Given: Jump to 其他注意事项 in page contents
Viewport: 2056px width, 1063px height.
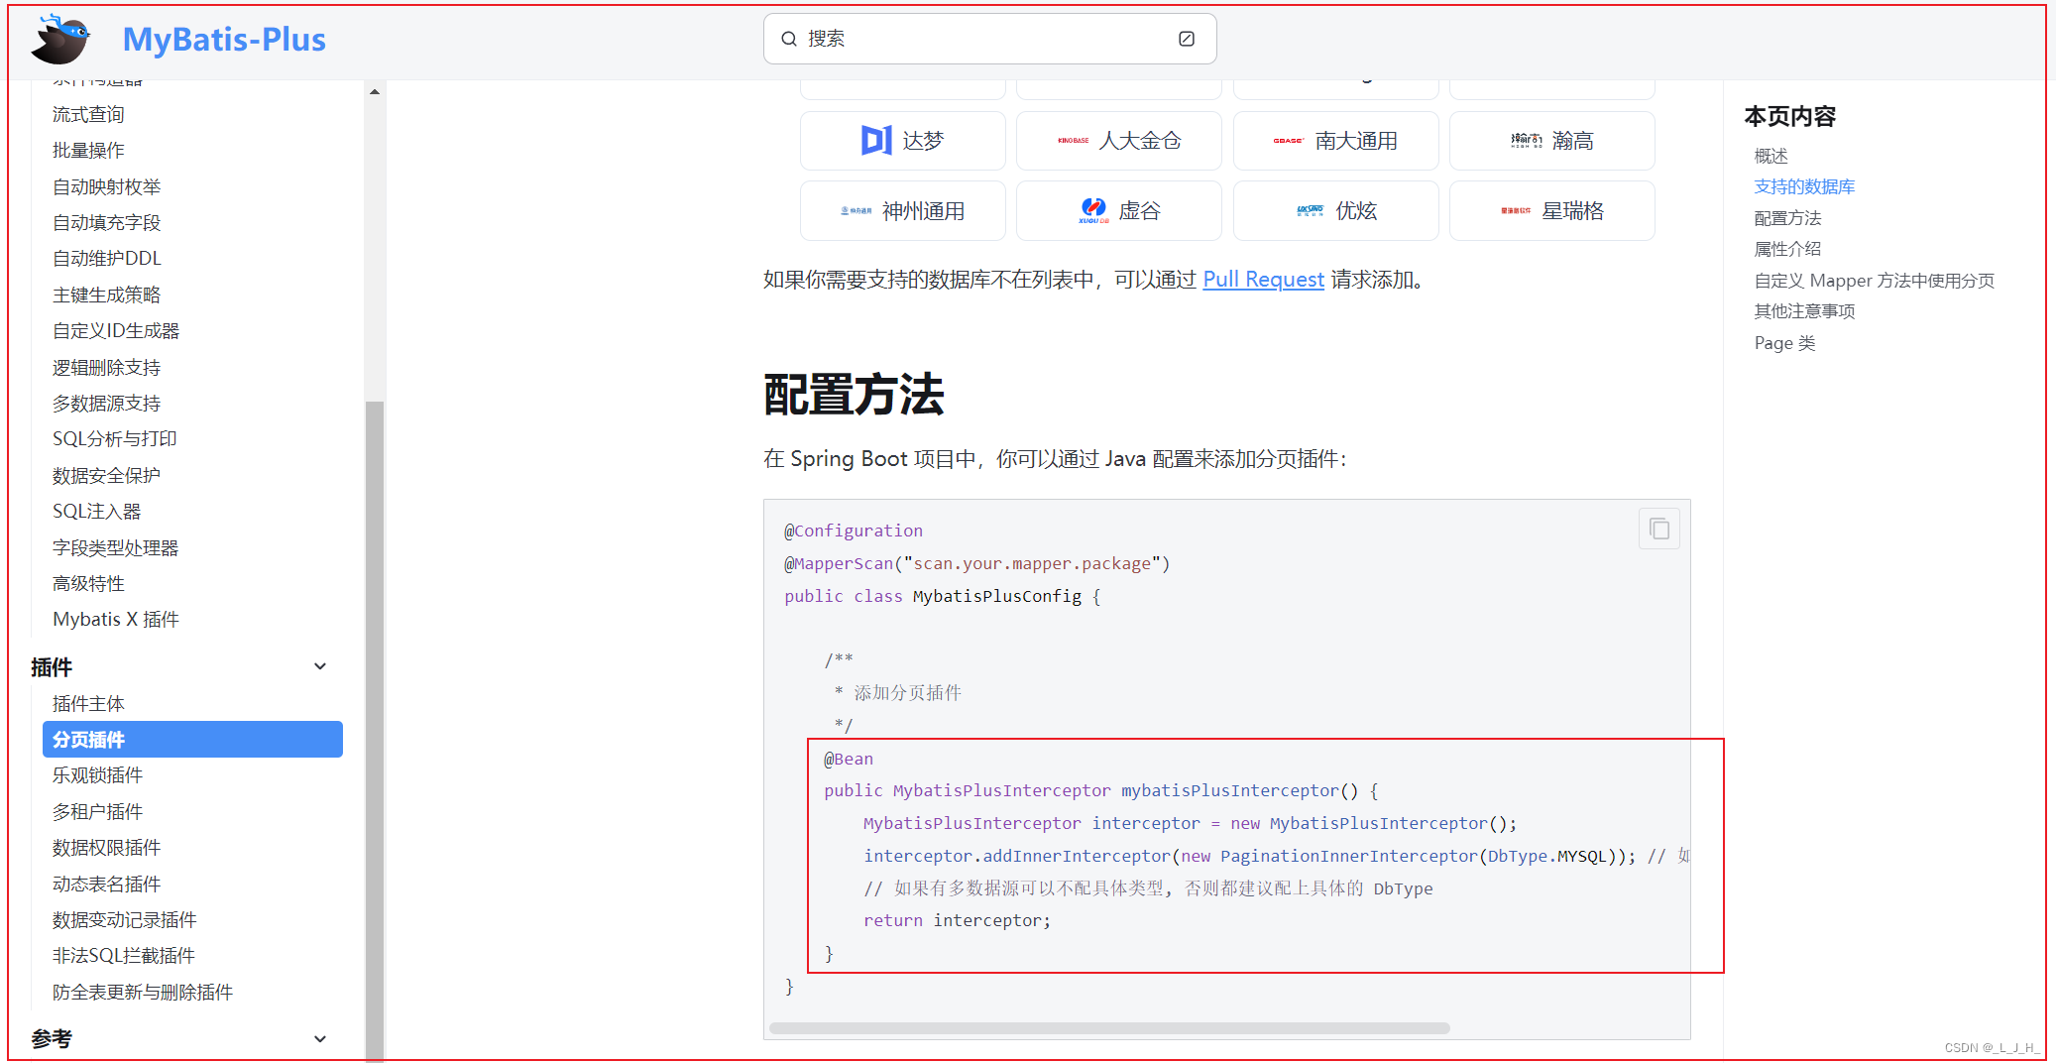Looking at the screenshot, I should [x=1804, y=311].
